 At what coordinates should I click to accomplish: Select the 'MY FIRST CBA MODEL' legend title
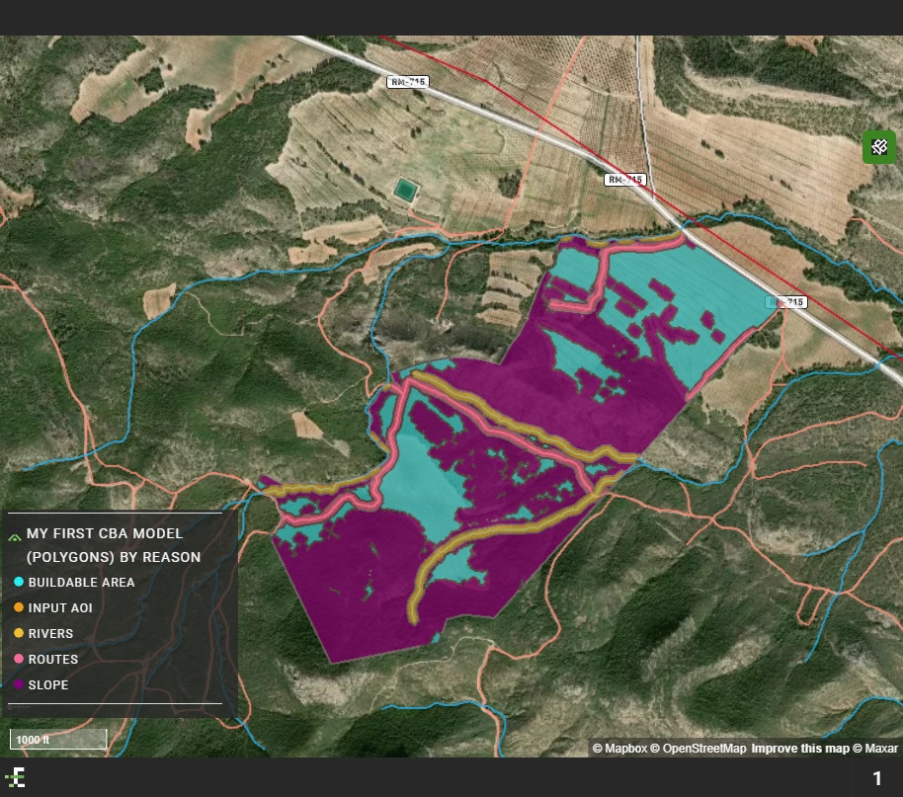click(114, 545)
